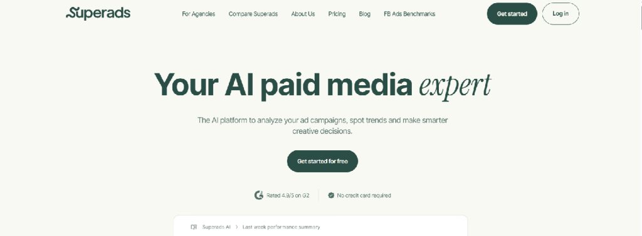Image resolution: width=642 pixels, height=236 pixels.
Task: Click the G2 logo badge icon
Action: tap(259, 195)
